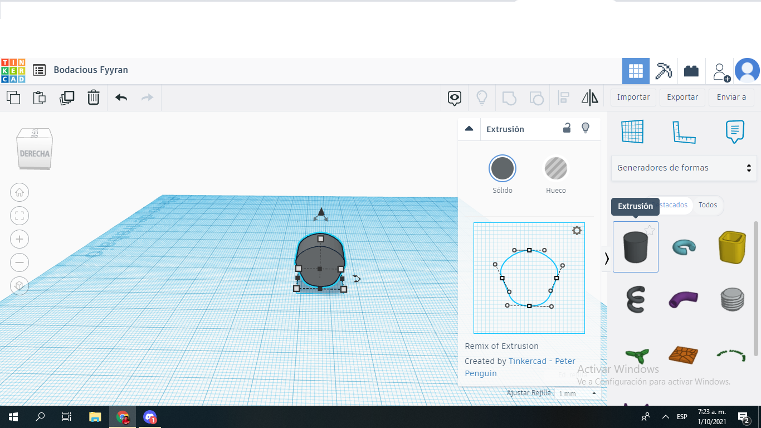Ungroup the selected shapes
The height and width of the screenshot is (428, 761).
pos(536,98)
